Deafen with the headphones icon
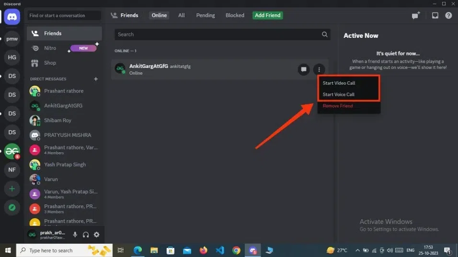Viewport: 458px width, 257px height. tap(86, 235)
